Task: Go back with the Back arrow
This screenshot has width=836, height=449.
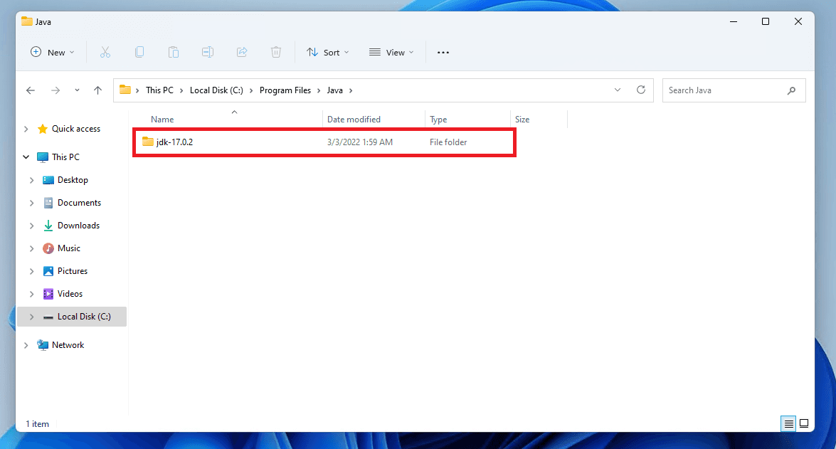Action: click(x=31, y=90)
